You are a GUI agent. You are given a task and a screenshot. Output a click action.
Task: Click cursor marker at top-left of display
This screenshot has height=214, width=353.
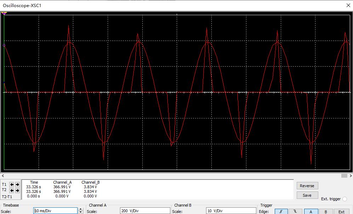(x=4, y=13)
